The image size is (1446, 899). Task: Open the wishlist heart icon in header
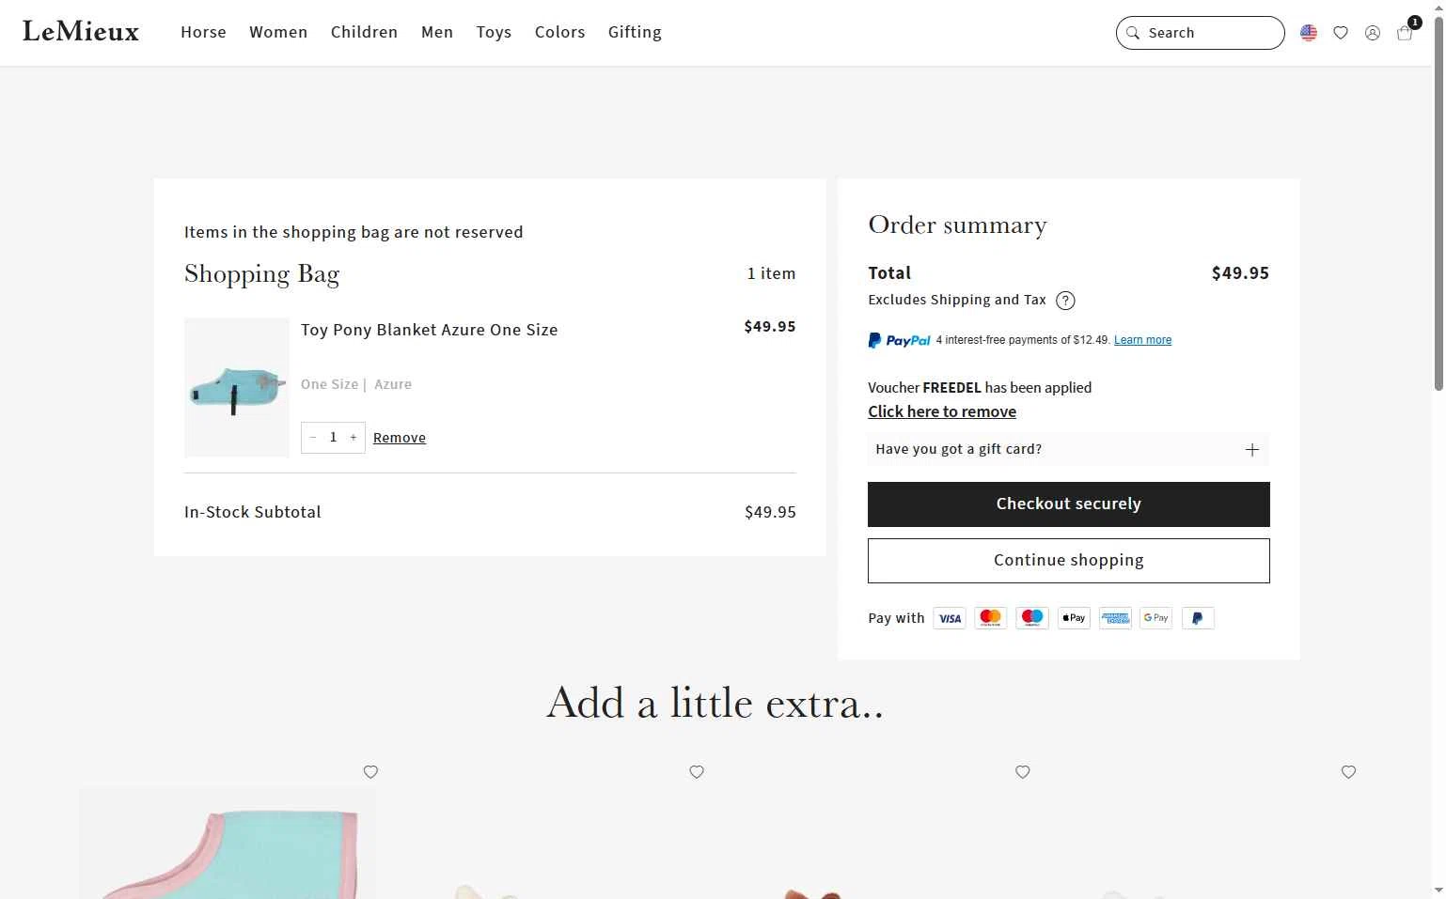(1341, 33)
